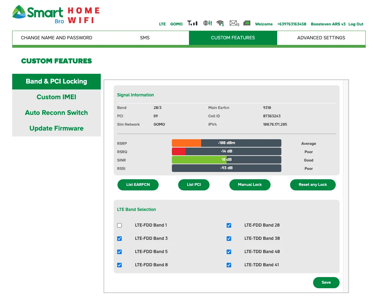The height and width of the screenshot is (307, 387).
Task: Uncheck LTE-FDD Band 28 checkbox
Action: [x=229, y=226]
